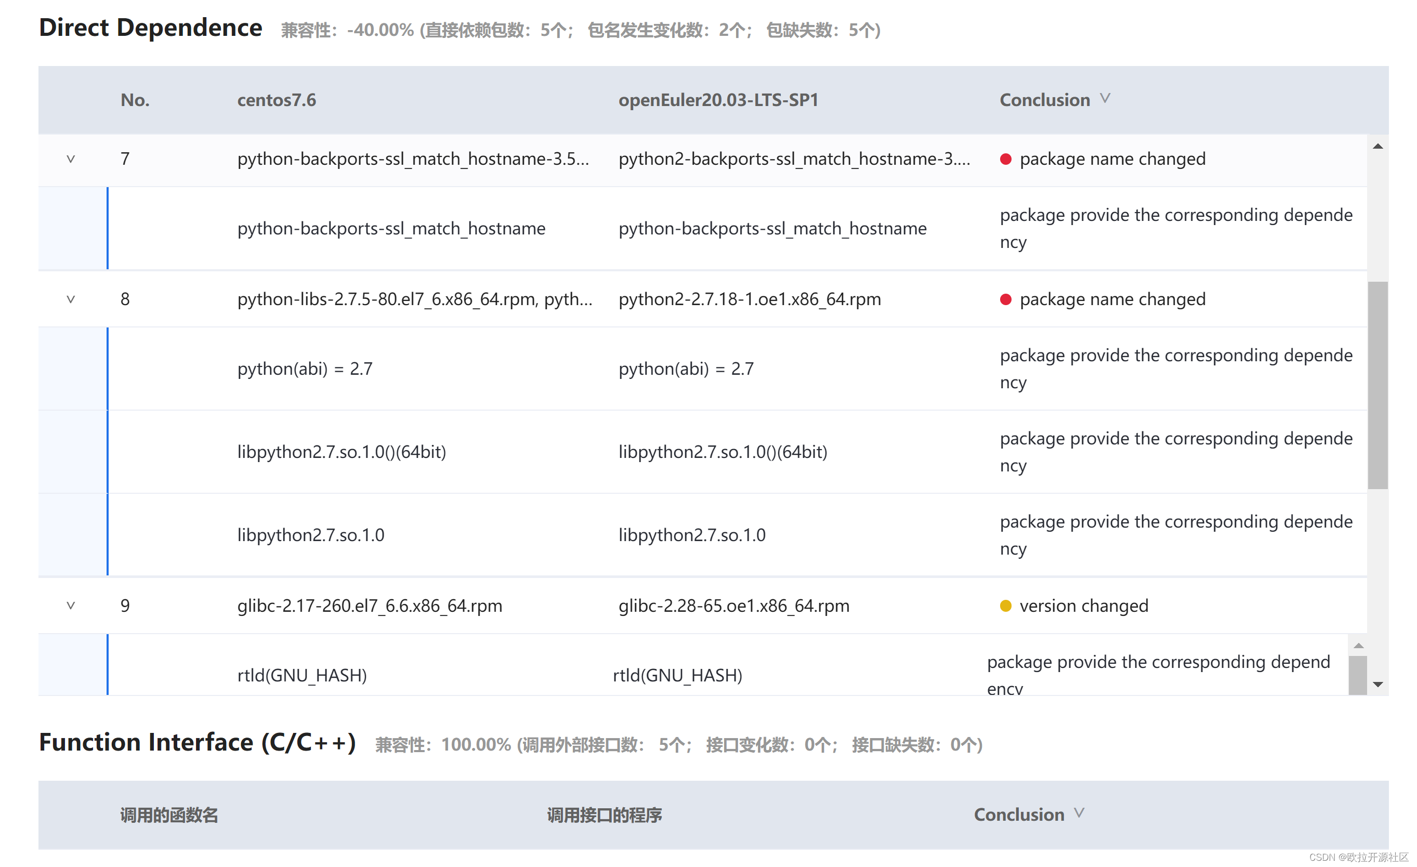Click the 'Direct Dependence' section heading
This screenshot has width=1417, height=867.
[151, 28]
